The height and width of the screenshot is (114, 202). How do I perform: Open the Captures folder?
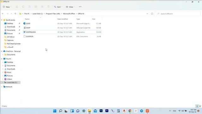pos(10,40)
